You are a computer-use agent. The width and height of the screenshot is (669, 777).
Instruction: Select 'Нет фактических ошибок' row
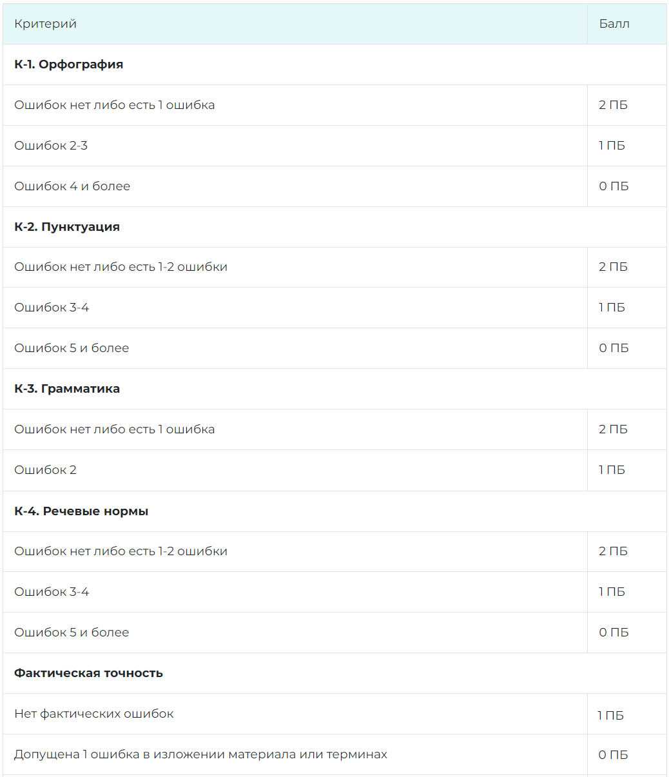point(93,714)
